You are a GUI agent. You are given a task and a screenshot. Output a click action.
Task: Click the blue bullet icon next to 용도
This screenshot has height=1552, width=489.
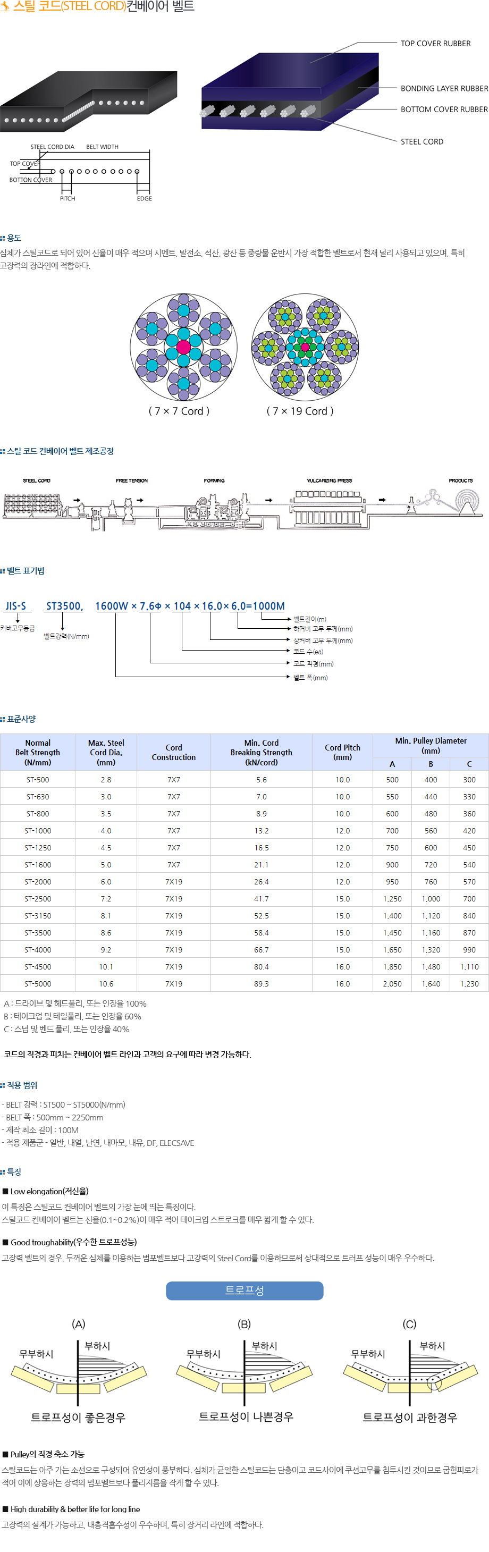[3, 238]
